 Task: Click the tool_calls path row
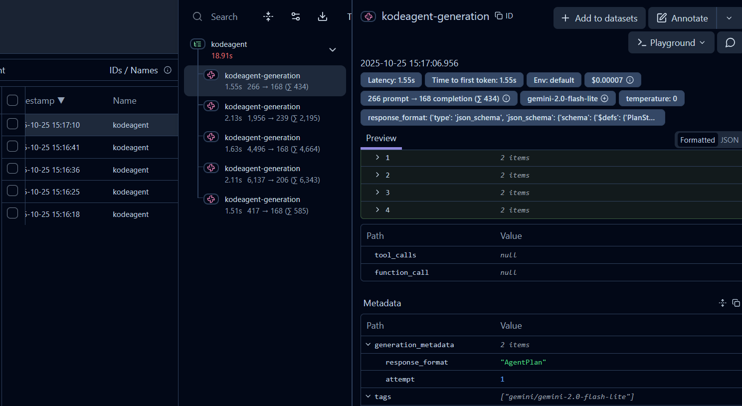551,255
